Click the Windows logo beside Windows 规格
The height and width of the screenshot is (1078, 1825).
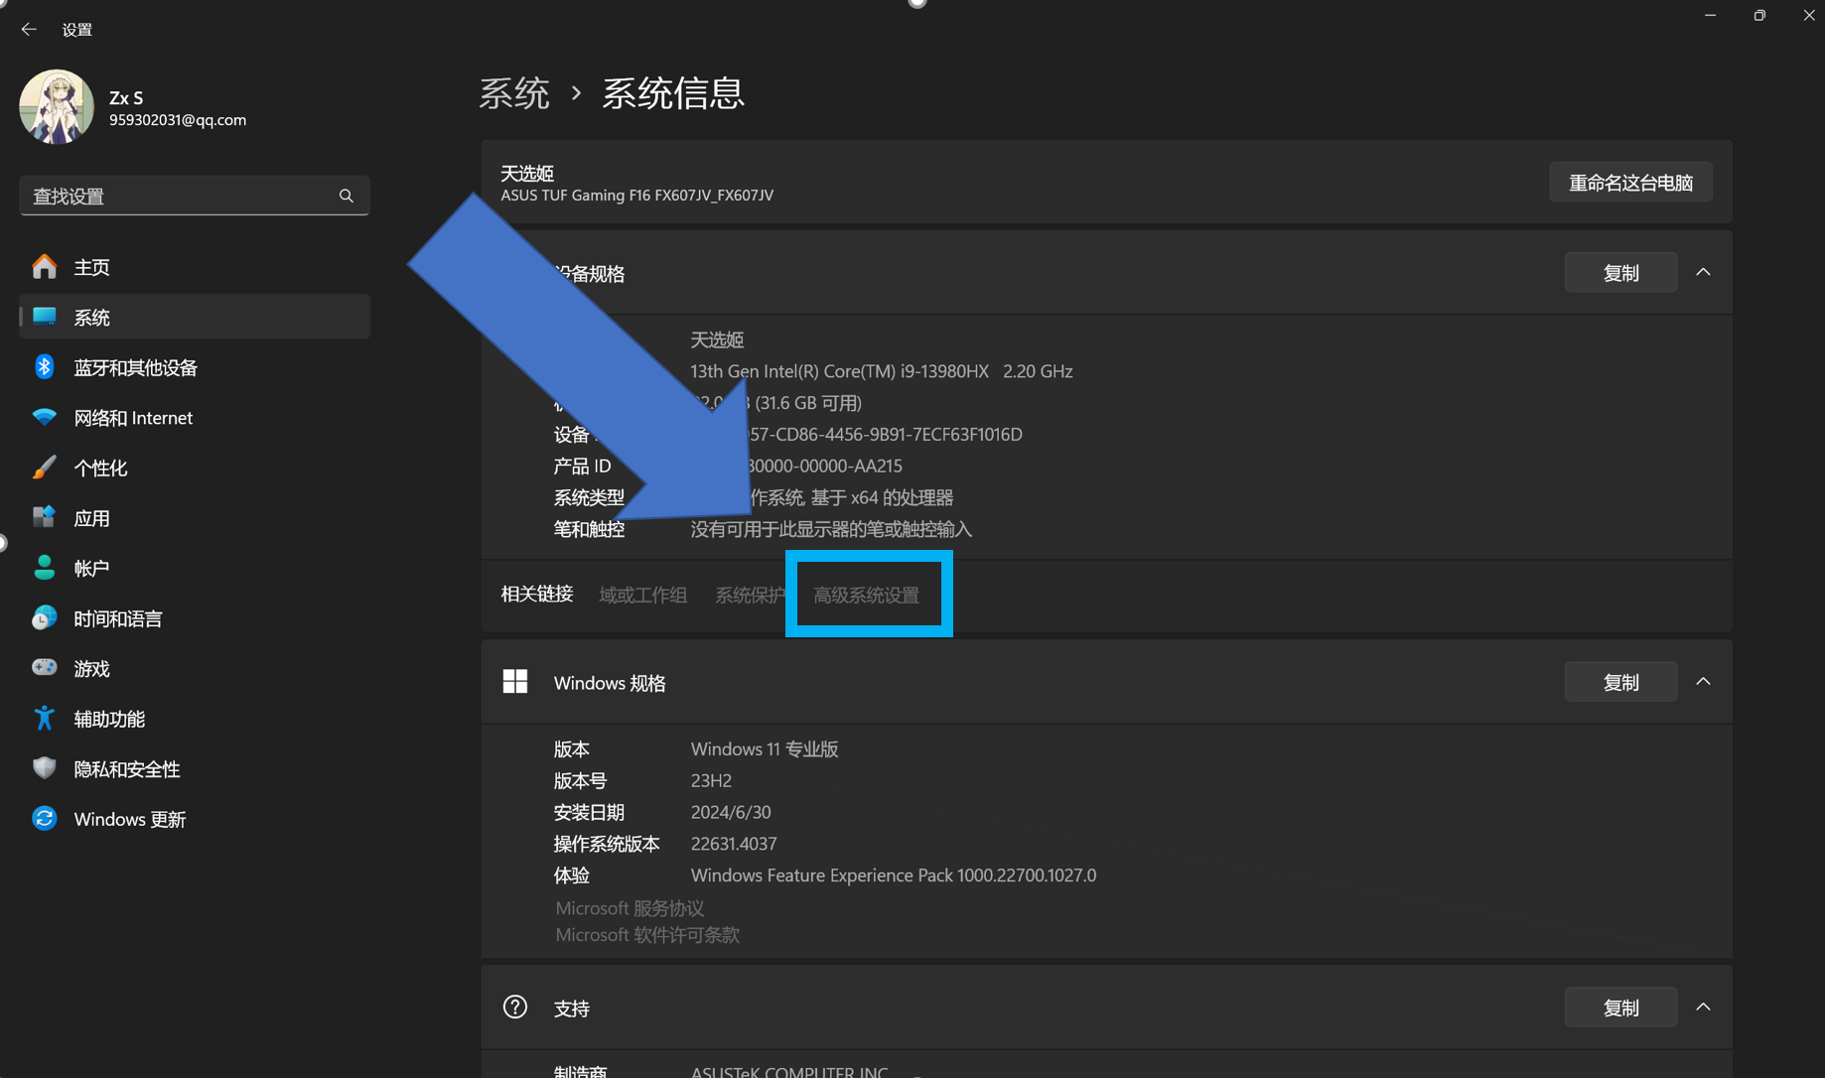point(514,682)
